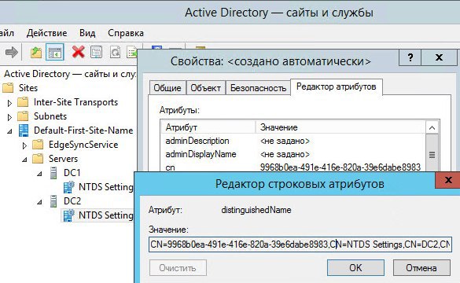Select the Subnets tree item label
The width and height of the screenshot is (460, 283).
click(x=50, y=116)
